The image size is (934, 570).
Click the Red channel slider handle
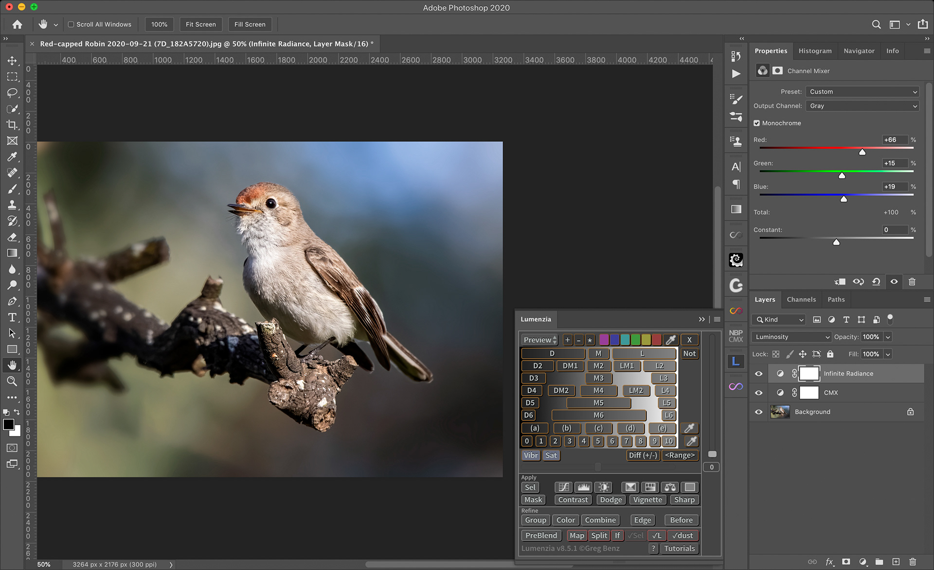862,152
